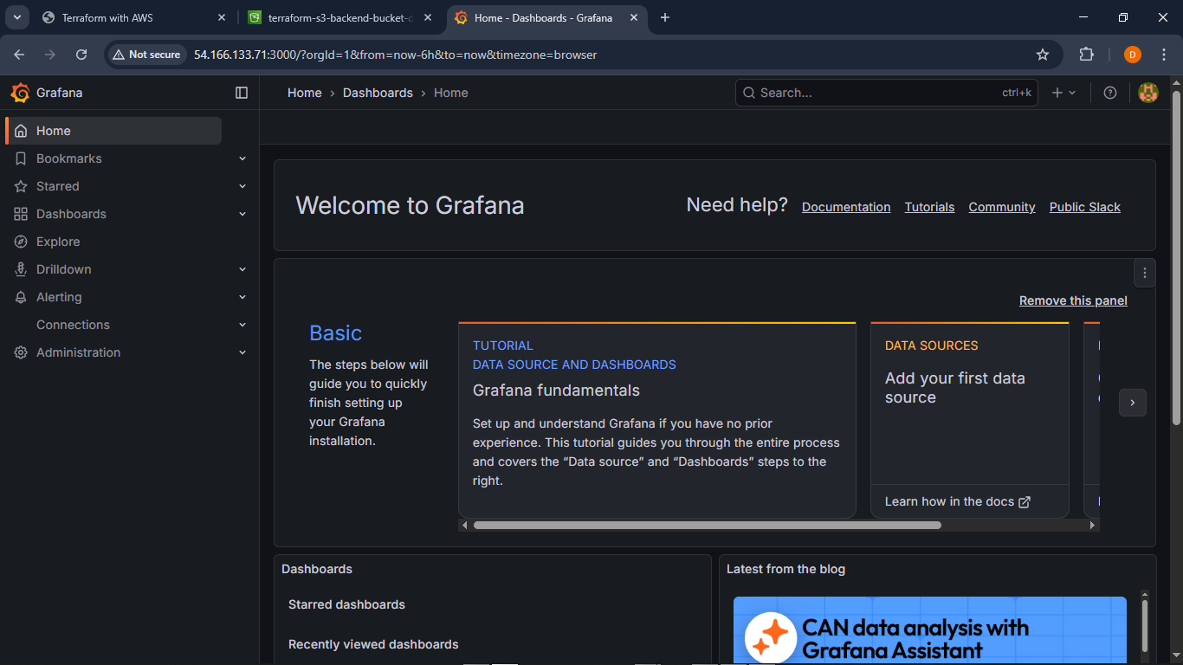
Task: Expand the Alerting section chevron
Action: tap(242, 297)
